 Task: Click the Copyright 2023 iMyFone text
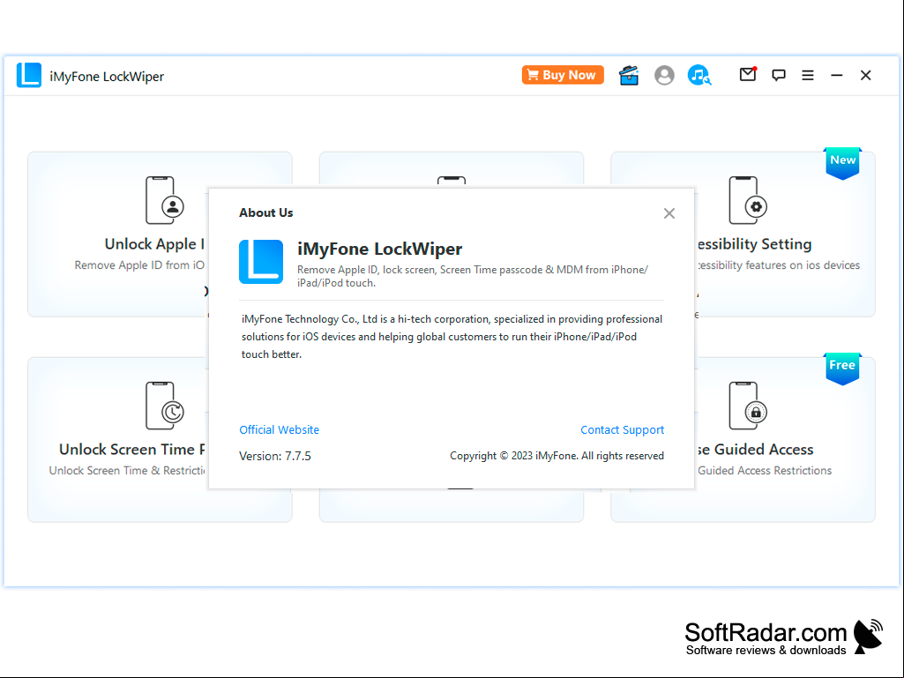coord(557,456)
